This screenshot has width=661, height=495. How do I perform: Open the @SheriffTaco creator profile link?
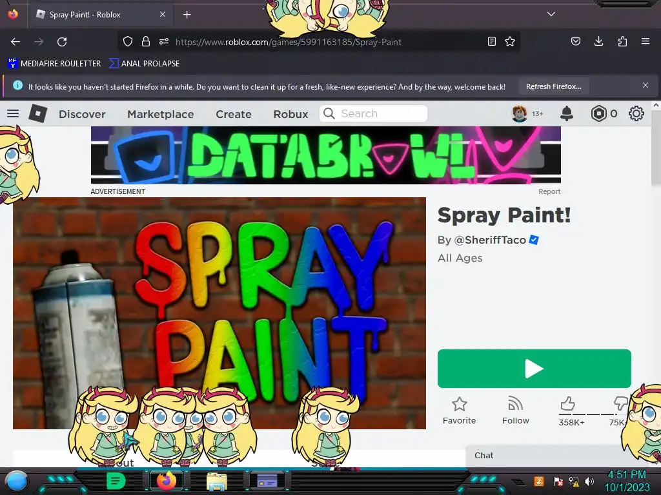point(490,240)
